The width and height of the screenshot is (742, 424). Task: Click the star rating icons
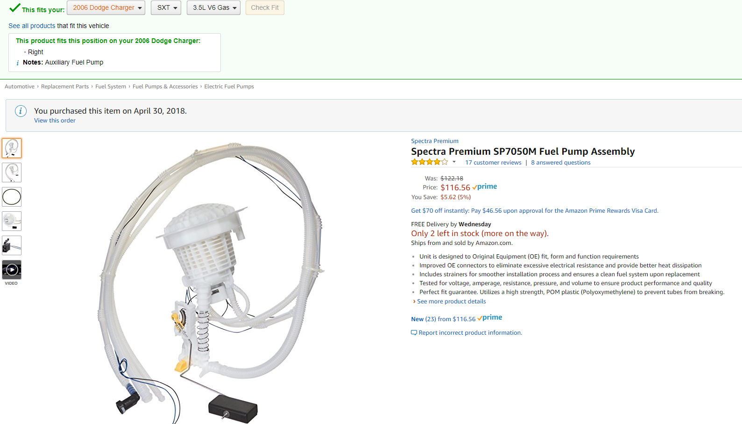coord(429,162)
